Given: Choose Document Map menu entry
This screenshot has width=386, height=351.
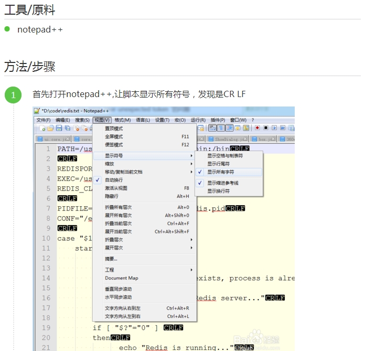Looking at the screenshot, I should pyautogui.click(x=145, y=278).
